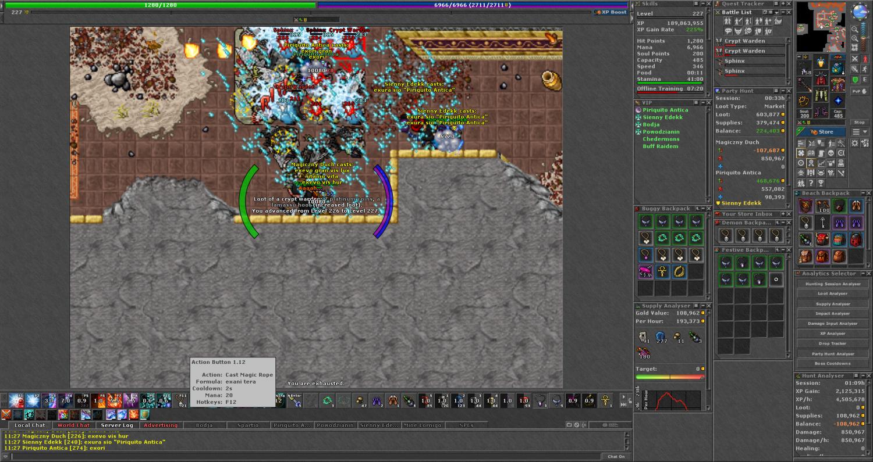873x462 pixels.
Task: Click the globe compass above the minimap
Action: [x=860, y=11]
